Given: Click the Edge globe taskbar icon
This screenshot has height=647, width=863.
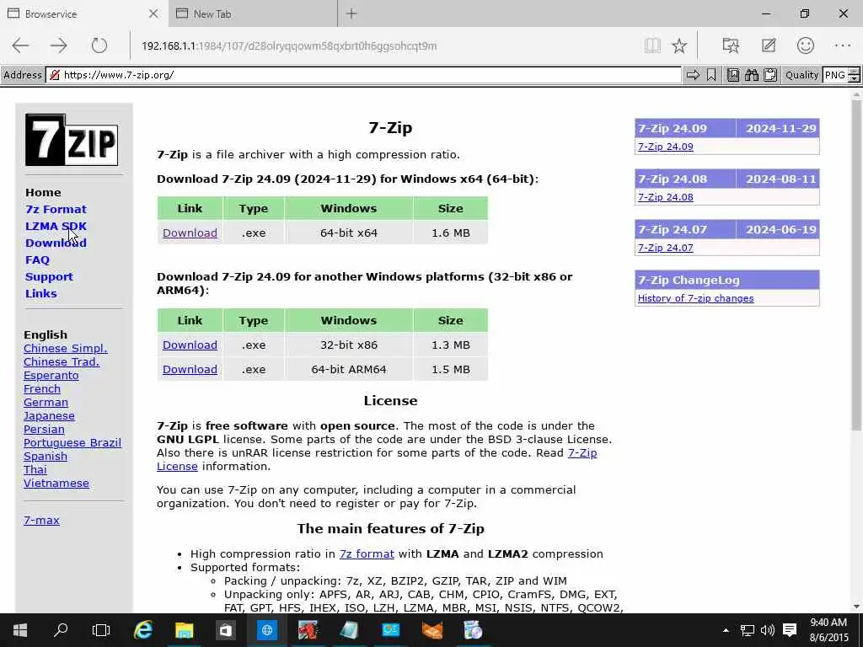Looking at the screenshot, I should (267, 630).
